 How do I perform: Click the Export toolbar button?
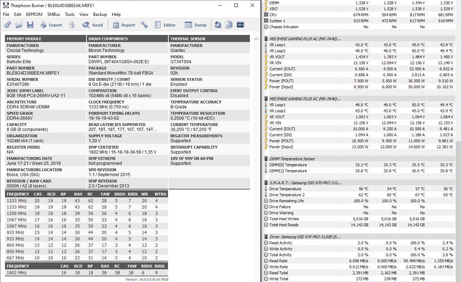point(51,25)
